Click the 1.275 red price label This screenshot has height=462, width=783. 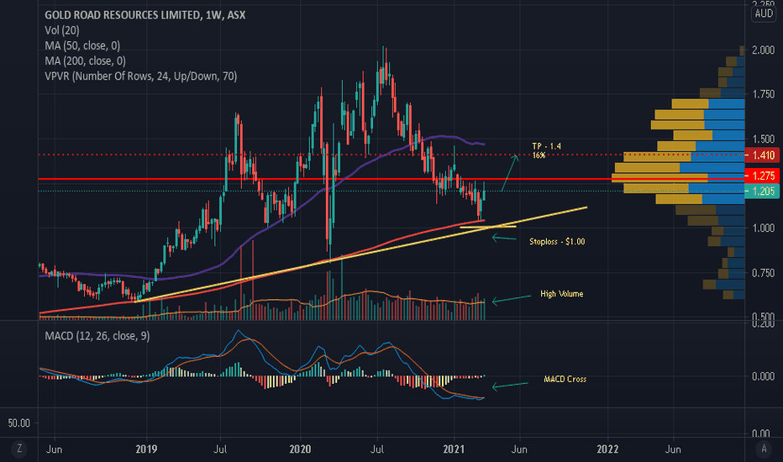762,176
